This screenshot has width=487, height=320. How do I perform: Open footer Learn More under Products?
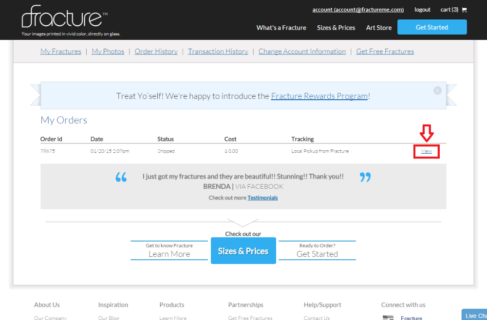click(173, 318)
